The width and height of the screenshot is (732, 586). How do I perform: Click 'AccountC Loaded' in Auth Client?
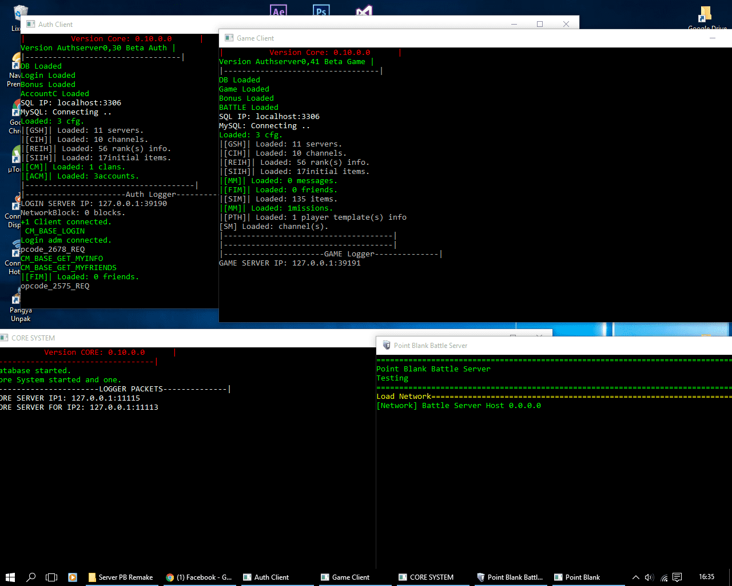tap(55, 93)
